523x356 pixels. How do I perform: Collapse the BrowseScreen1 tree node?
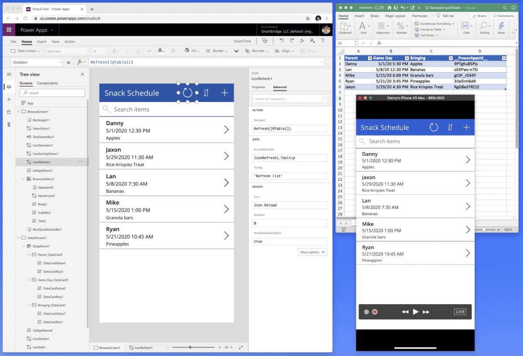[x=18, y=112]
